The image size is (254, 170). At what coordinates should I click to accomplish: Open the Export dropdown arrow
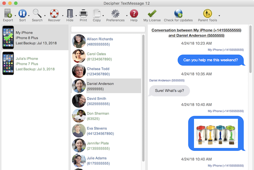click(x=14, y=16)
